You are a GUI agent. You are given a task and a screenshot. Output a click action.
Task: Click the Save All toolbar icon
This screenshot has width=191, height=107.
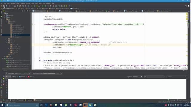[x=4, y=6]
